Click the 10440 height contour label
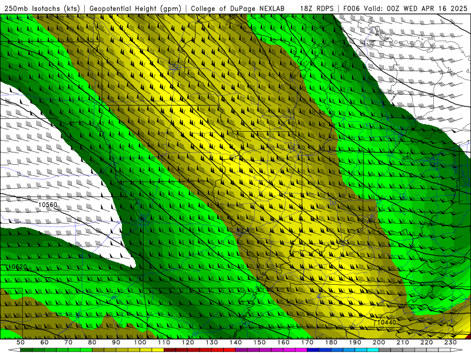Viewport: 471px width, 353px height. (387, 322)
